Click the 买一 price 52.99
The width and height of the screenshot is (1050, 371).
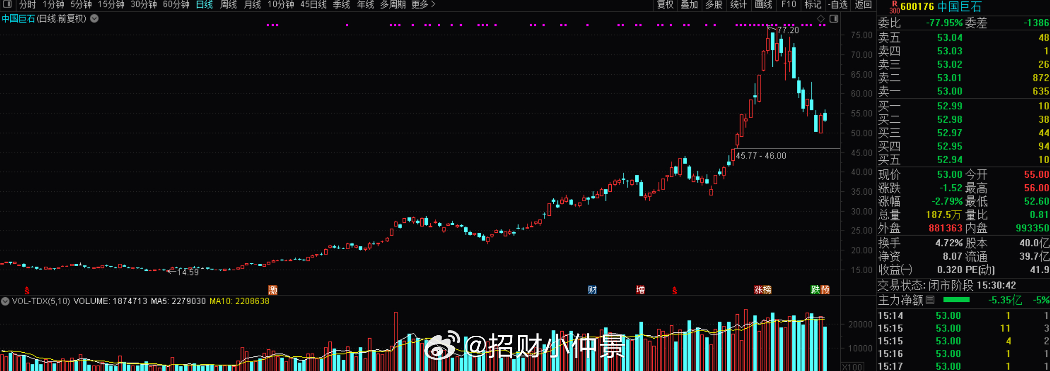click(x=950, y=106)
